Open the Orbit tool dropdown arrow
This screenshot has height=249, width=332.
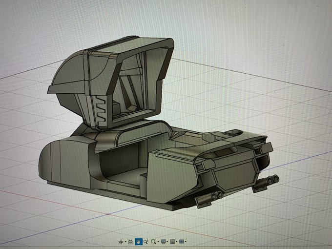click(x=125, y=242)
